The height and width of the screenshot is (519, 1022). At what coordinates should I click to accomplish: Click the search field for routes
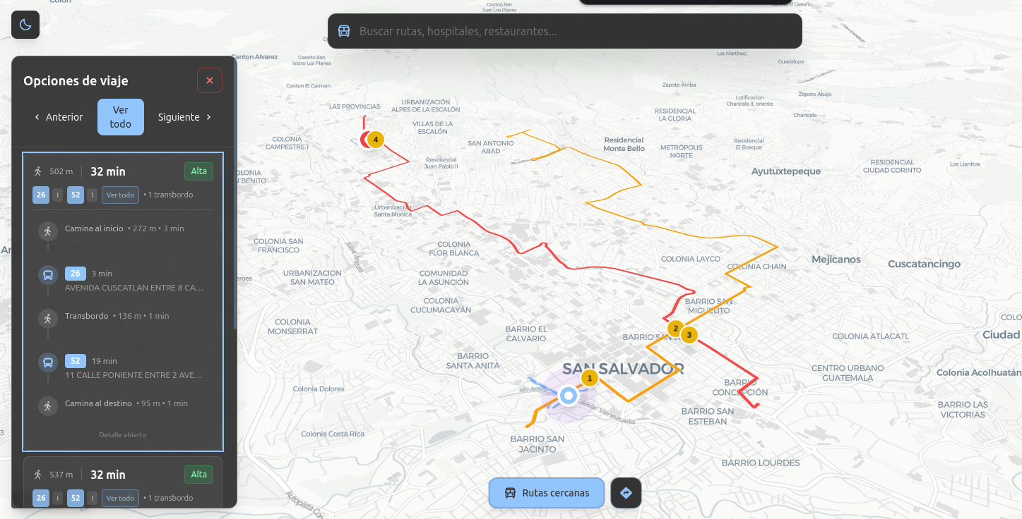[x=572, y=31]
